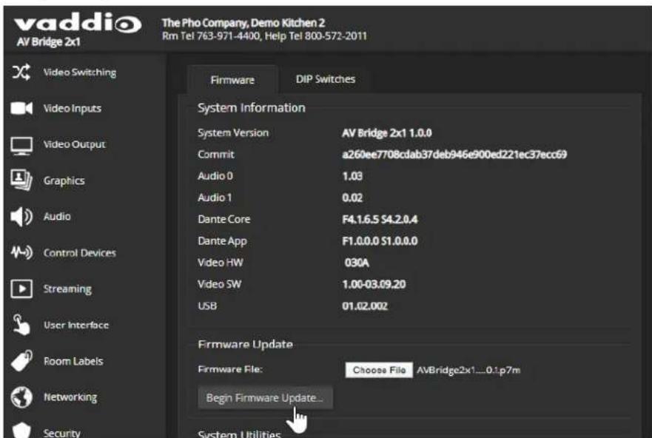Click the Firmware File label
Image resolution: width=652 pixels, height=438 pixels.
(x=230, y=369)
